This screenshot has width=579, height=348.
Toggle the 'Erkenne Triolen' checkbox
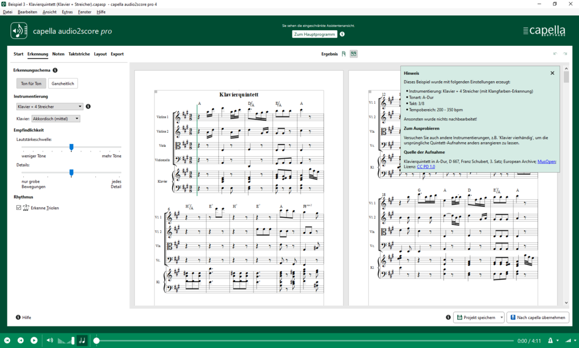click(x=19, y=208)
